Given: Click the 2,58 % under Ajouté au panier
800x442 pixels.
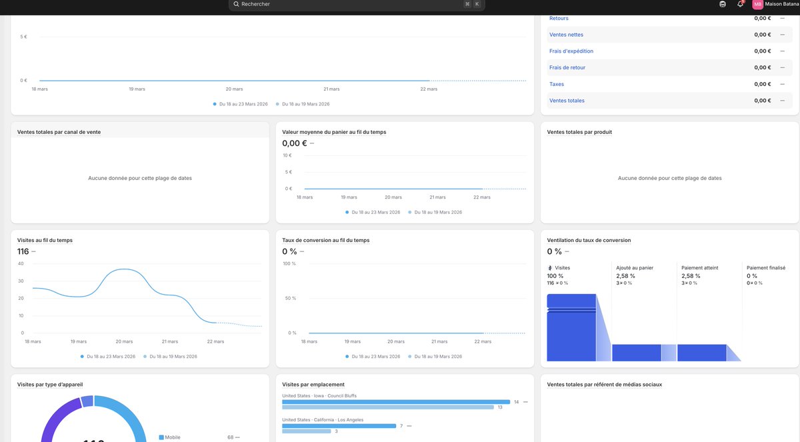Looking at the screenshot, I should click(625, 276).
